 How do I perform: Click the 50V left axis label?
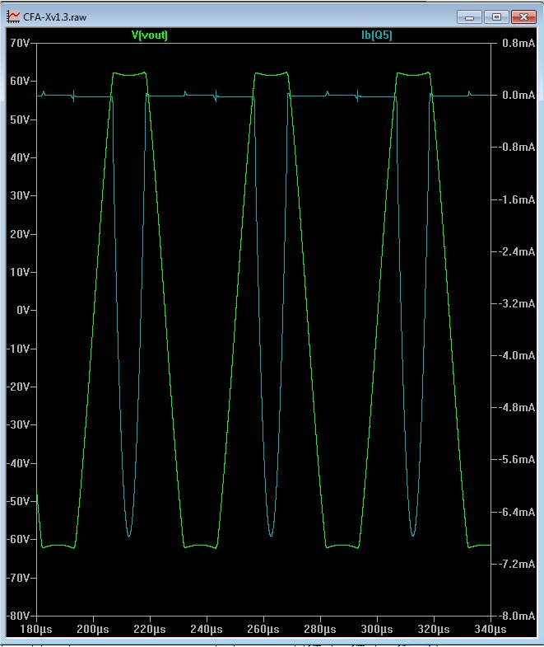click(20, 120)
